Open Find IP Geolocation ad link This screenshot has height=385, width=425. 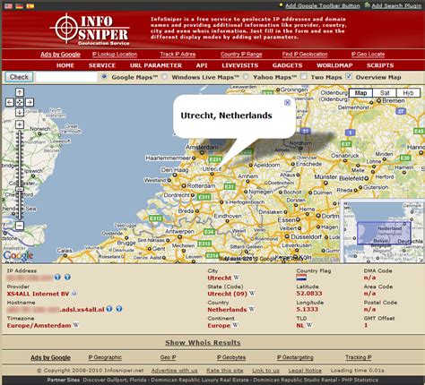pyautogui.click(x=305, y=54)
